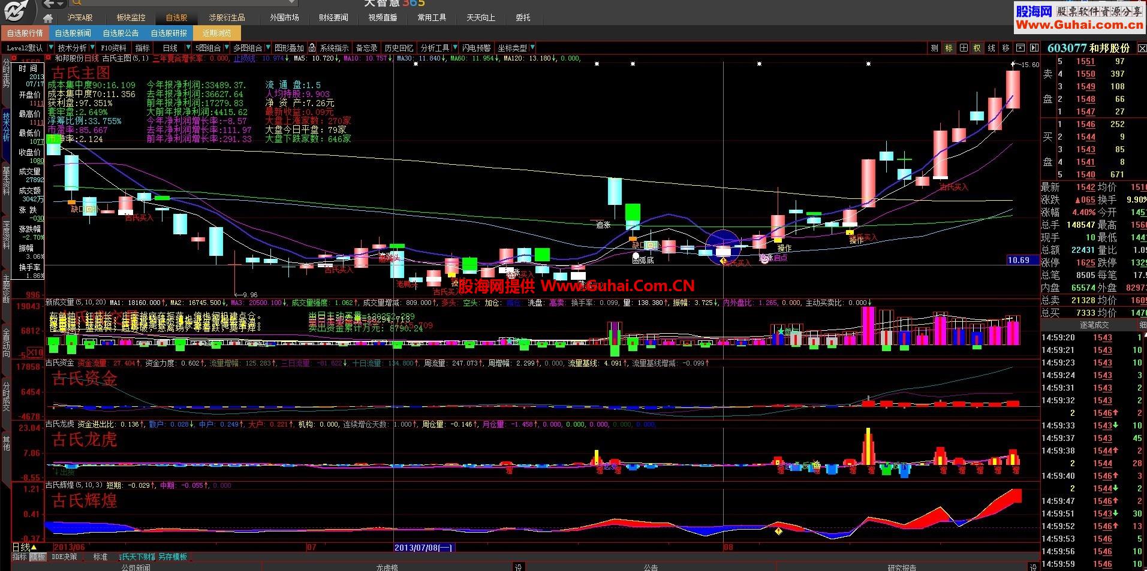Click the 测 measure tool icon

coord(934,48)
